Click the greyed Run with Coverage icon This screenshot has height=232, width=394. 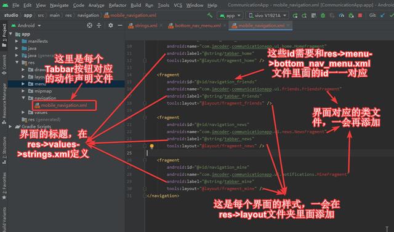[x=332, y=15]
